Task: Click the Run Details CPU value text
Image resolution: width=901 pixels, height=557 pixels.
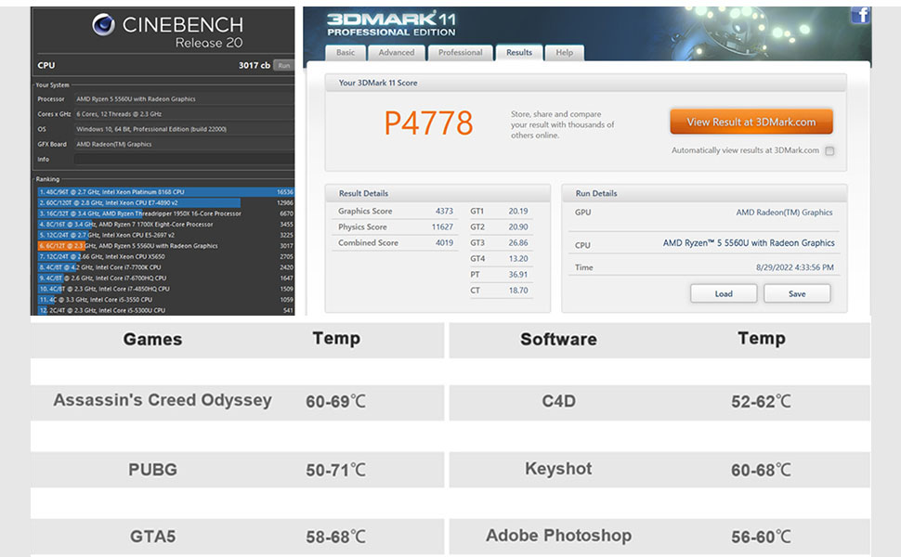Action: pos(749,243)
